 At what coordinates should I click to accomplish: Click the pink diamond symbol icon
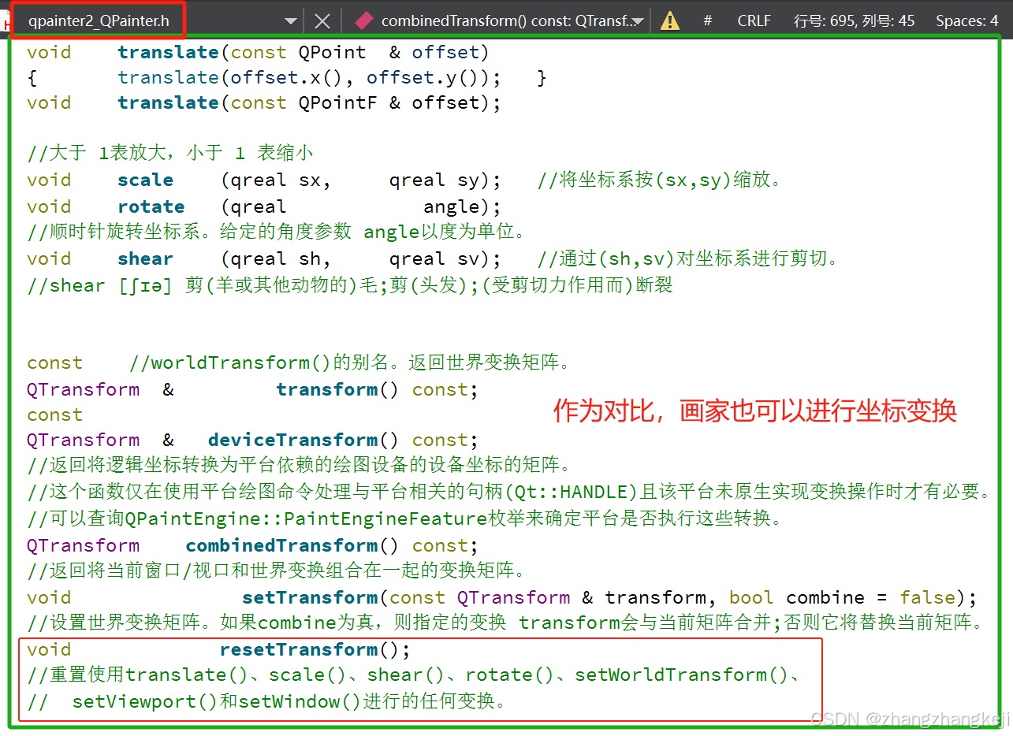coord(364,21)
